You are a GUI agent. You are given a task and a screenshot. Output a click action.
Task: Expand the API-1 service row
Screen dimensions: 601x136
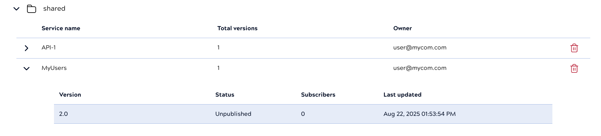(27, 48)
